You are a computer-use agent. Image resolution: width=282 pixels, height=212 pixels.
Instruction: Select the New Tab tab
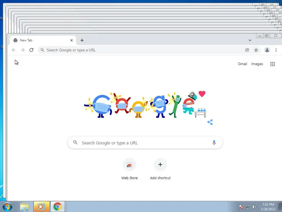(43, 40)
